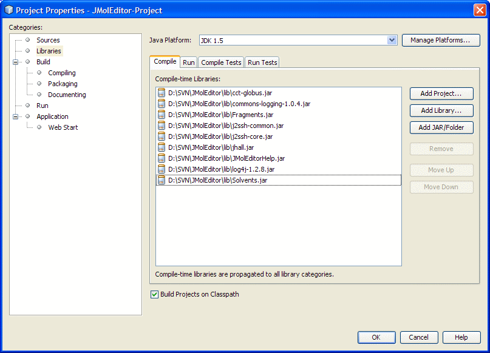Select the Web Start category
The width and height of the screenshot is (490, 353).
point(63,127)
